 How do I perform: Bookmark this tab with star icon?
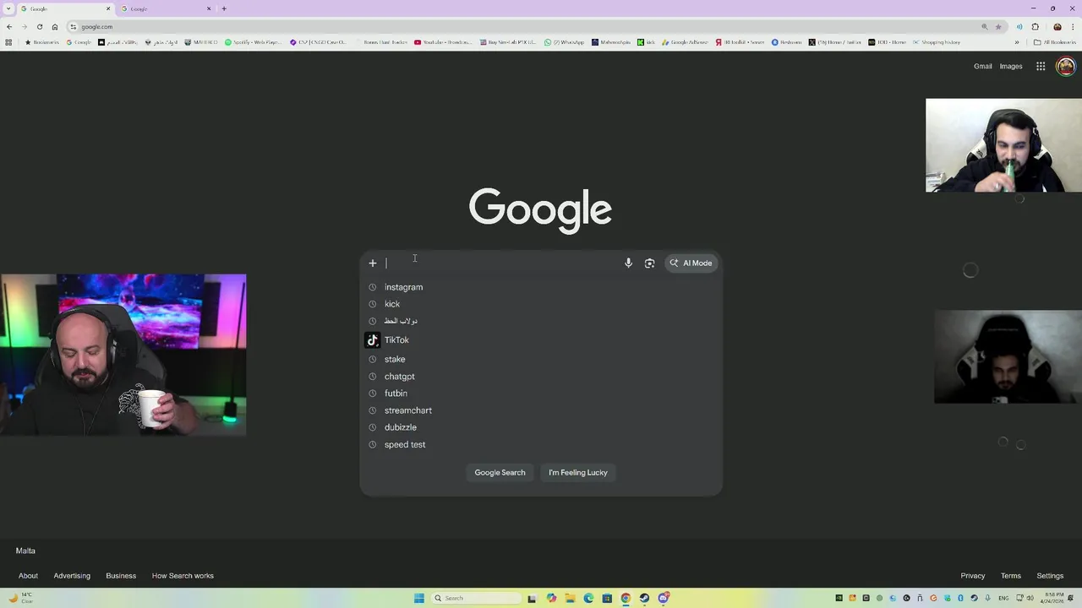coord(998,26)
